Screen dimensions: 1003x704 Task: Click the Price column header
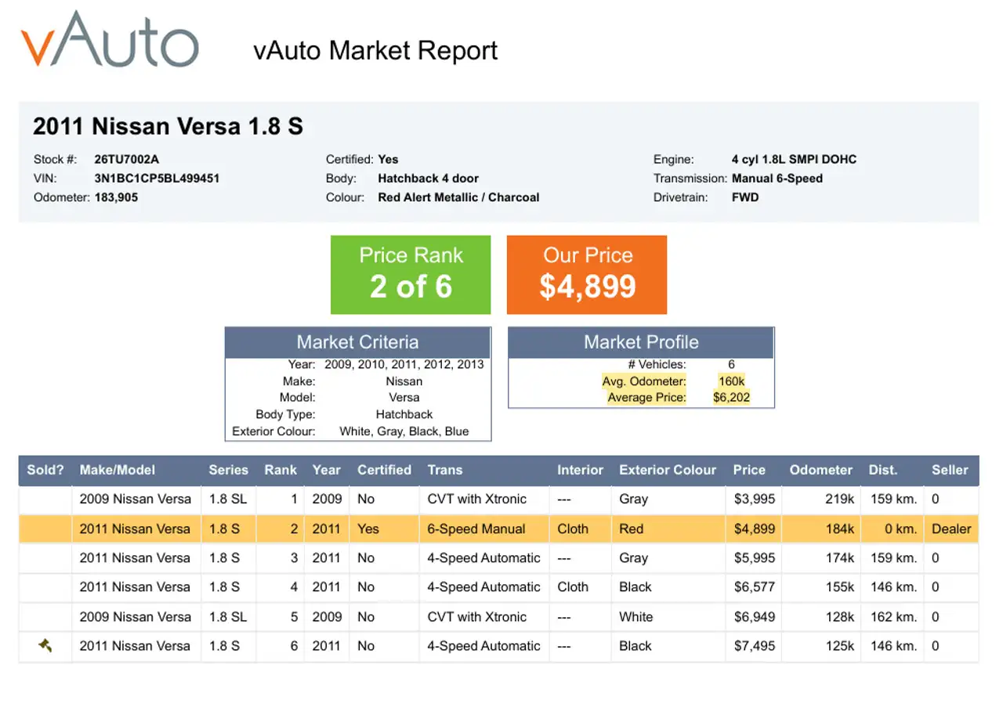pyautogui.click(x=749, y=470)
